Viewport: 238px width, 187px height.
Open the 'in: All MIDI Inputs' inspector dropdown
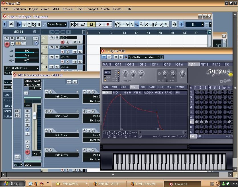[21, 68]
